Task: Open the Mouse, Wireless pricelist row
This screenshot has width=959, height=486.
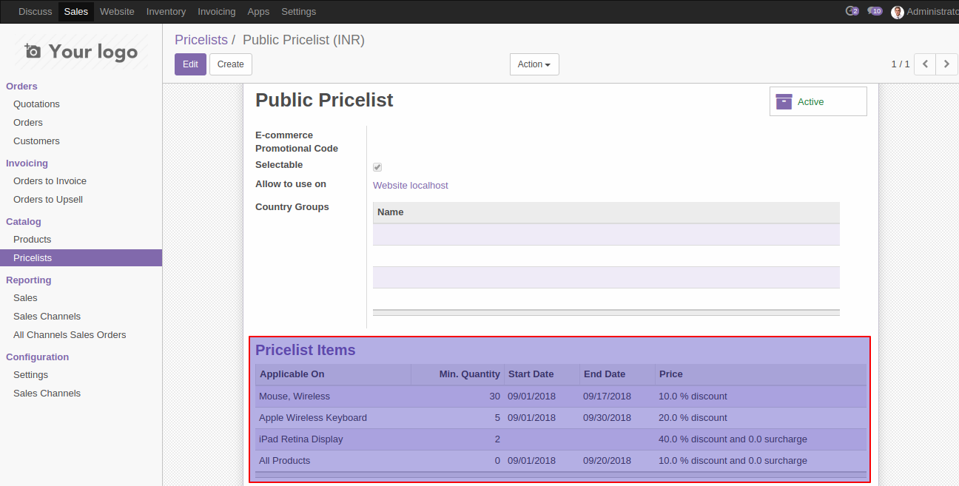Action: coord(295,396)
